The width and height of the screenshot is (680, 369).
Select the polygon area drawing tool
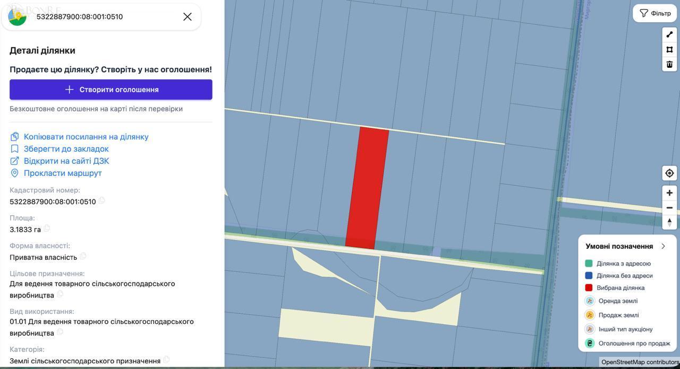click(669, 49)
